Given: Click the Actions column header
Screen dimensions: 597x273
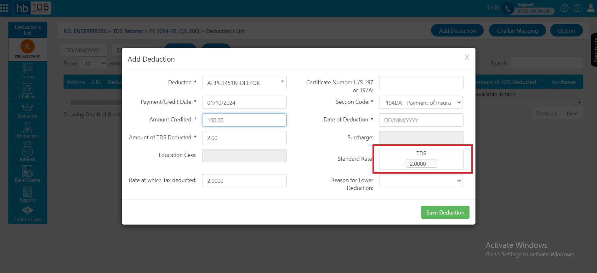Looking at the screenshot, I should [76, 82].
